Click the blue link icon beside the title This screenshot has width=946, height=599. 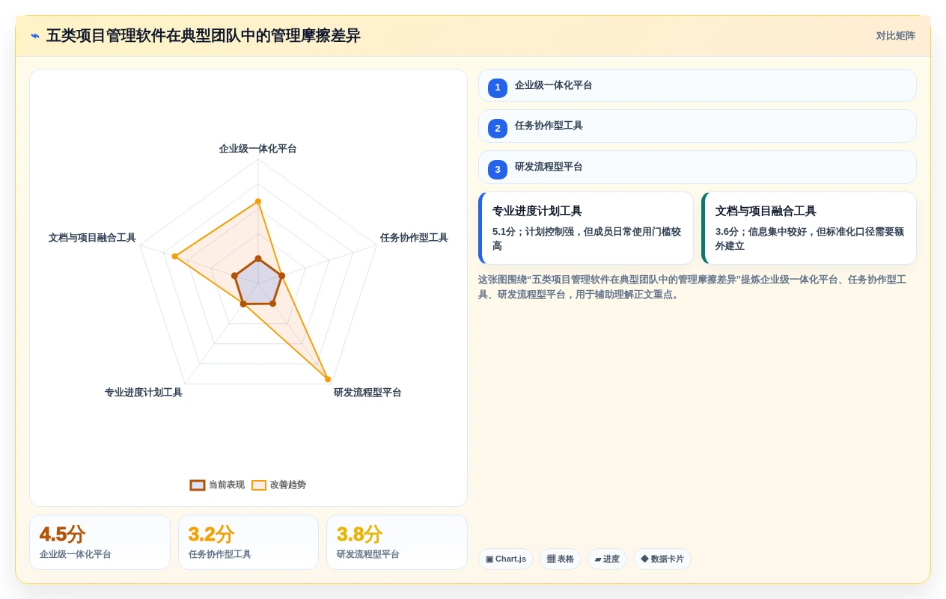click(35, 36)
